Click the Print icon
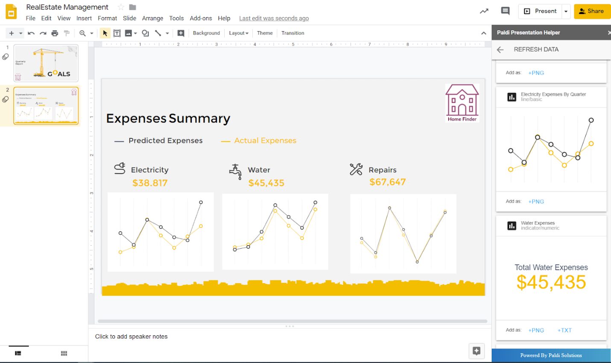The height and width of the screenshot is (363, 611). point(55,33)
